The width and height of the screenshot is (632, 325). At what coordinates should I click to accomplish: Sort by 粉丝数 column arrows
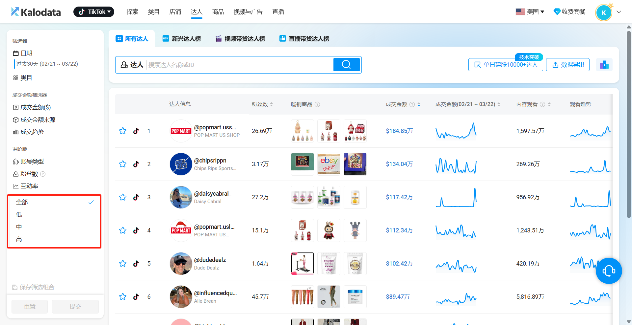pos(272,104)
